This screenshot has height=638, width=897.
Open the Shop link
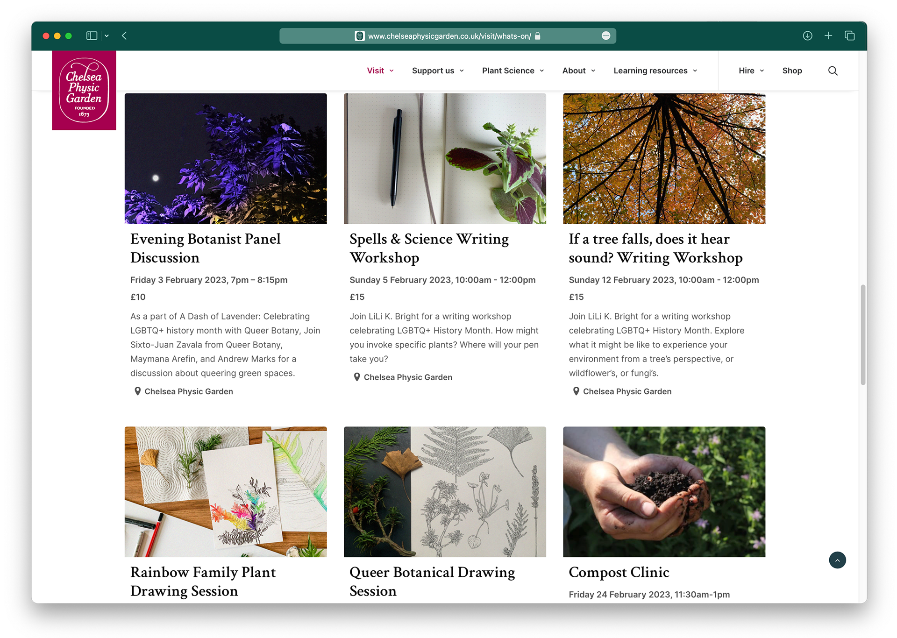click(792, 71)
